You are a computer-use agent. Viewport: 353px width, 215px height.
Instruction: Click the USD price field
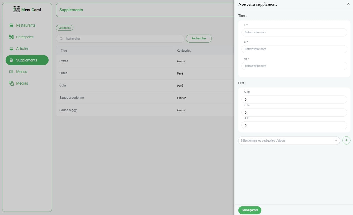294,125
